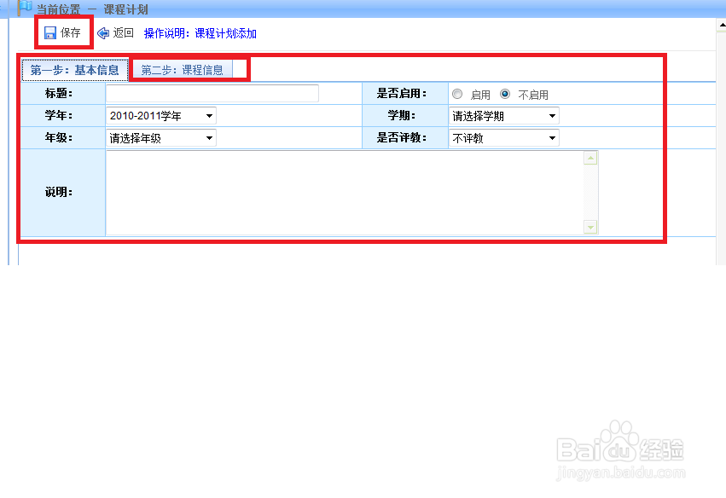The width and height of the screenshot is (726, 498).
Task: Select the 不启用 radio button
Action: (x=505, y=94)
